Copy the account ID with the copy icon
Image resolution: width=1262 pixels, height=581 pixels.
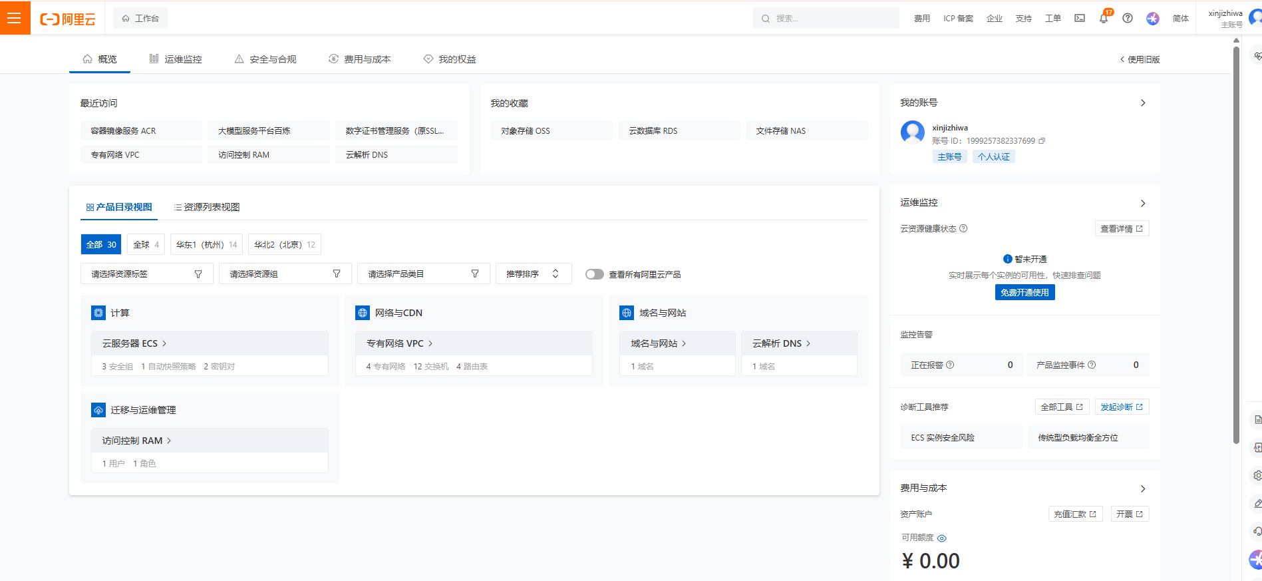[x=1042, y=141]
